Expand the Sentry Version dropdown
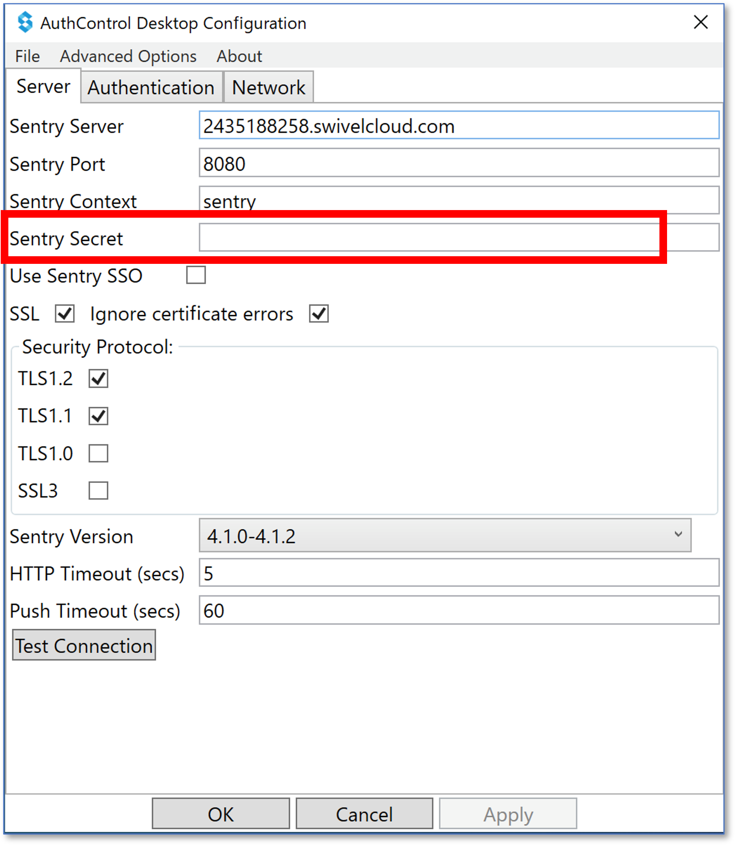The height and width of the screenshot is (845, 735). [x=445, y=535]
